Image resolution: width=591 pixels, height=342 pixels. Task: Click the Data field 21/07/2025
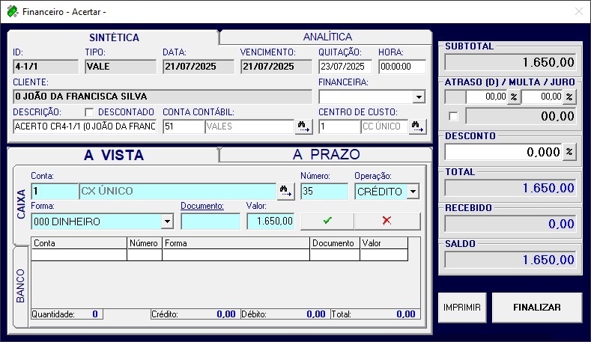(x=198, y=67)
